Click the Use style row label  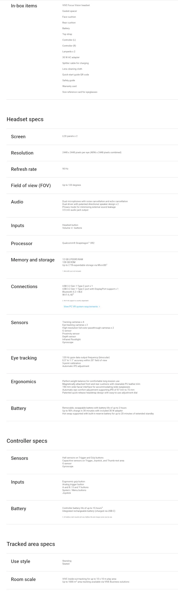21,561
